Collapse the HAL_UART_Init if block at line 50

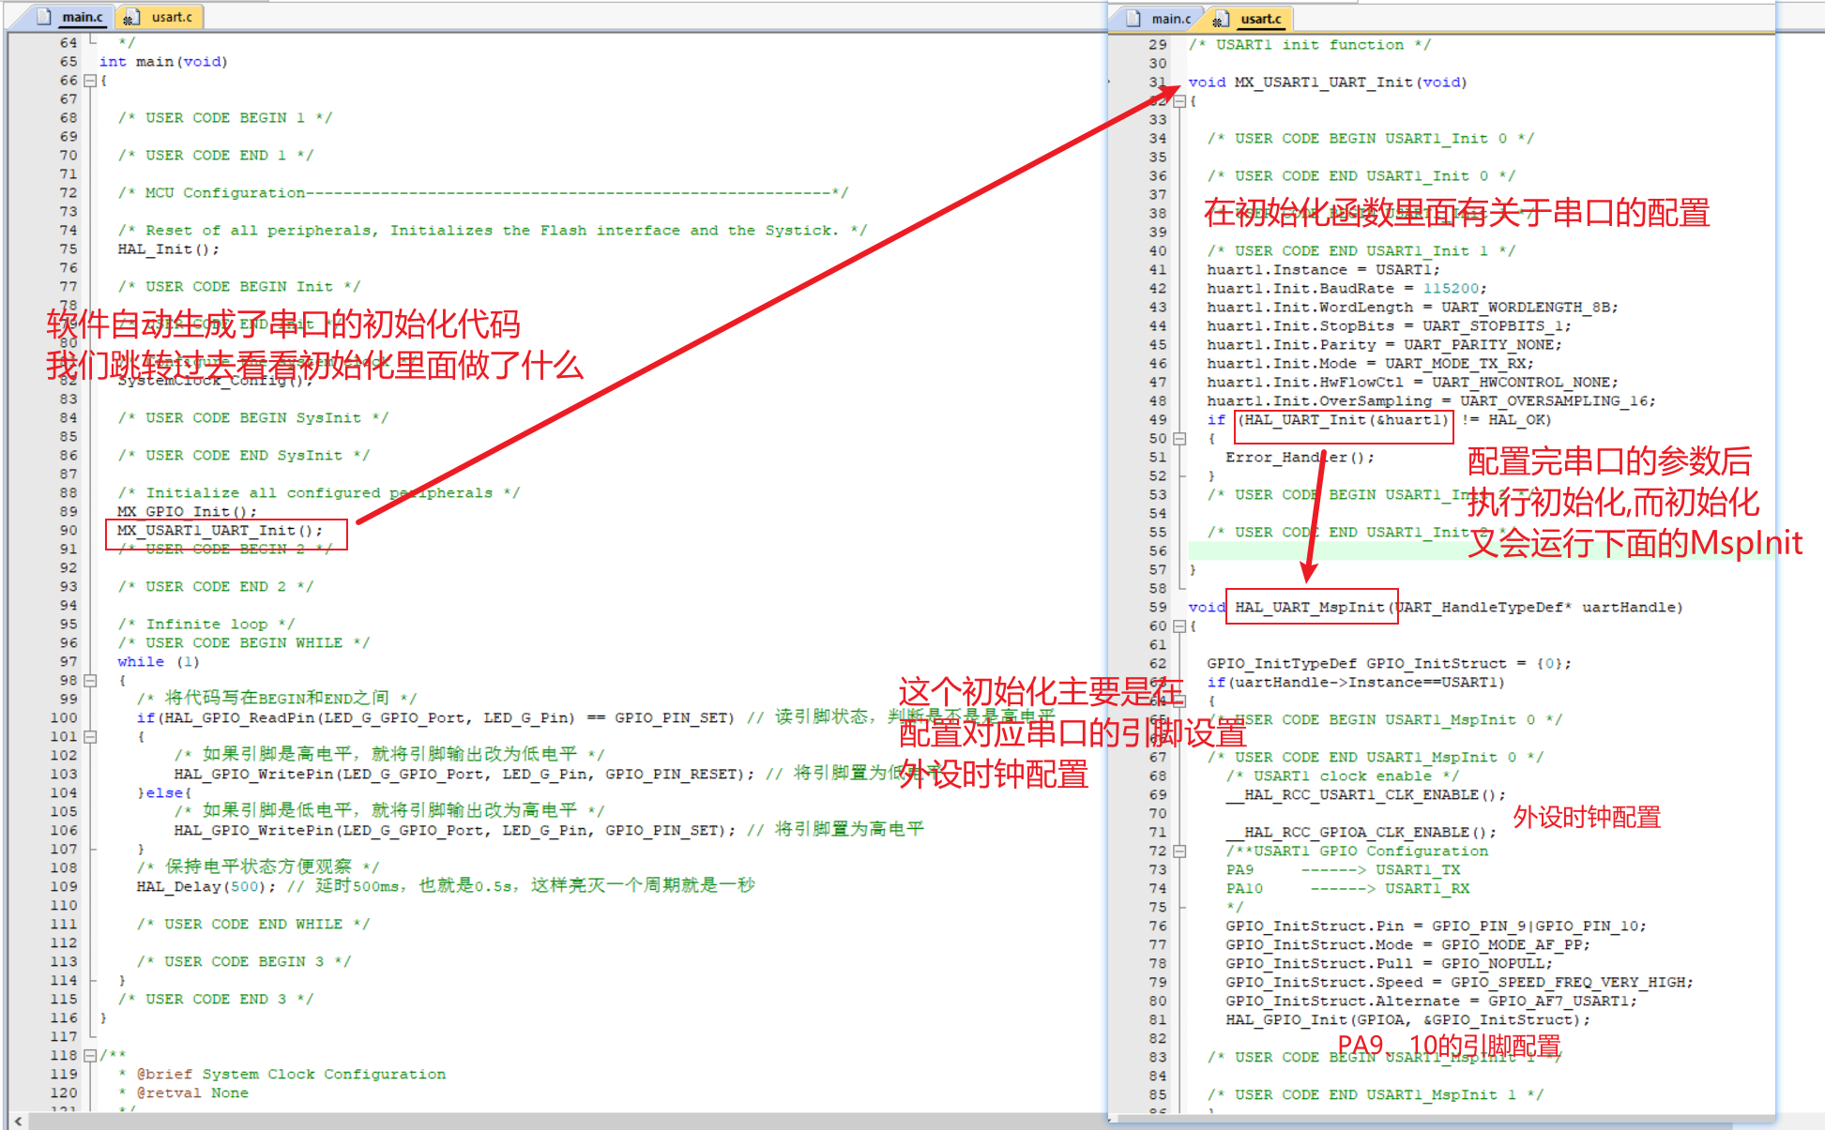pyautogui.click(x=1179, y=439)
